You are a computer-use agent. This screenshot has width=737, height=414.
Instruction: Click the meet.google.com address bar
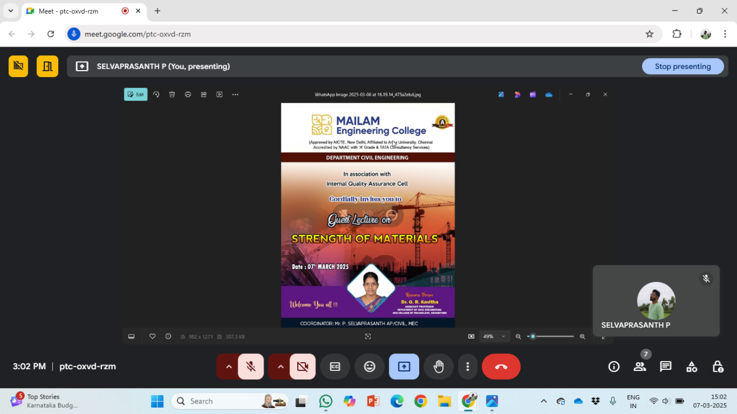click(x=354, y=34)
